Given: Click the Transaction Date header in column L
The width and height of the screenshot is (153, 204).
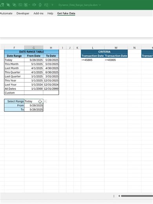Looking at the screenshot, I should tap(93, 56).
